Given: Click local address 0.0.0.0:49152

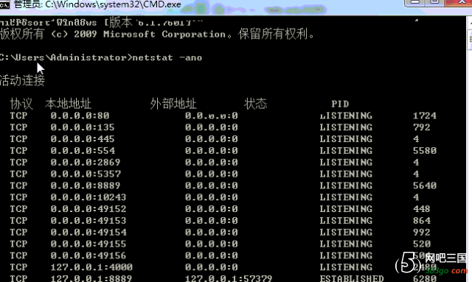Looking at the screenshot, I should click(x=88, y=209).
